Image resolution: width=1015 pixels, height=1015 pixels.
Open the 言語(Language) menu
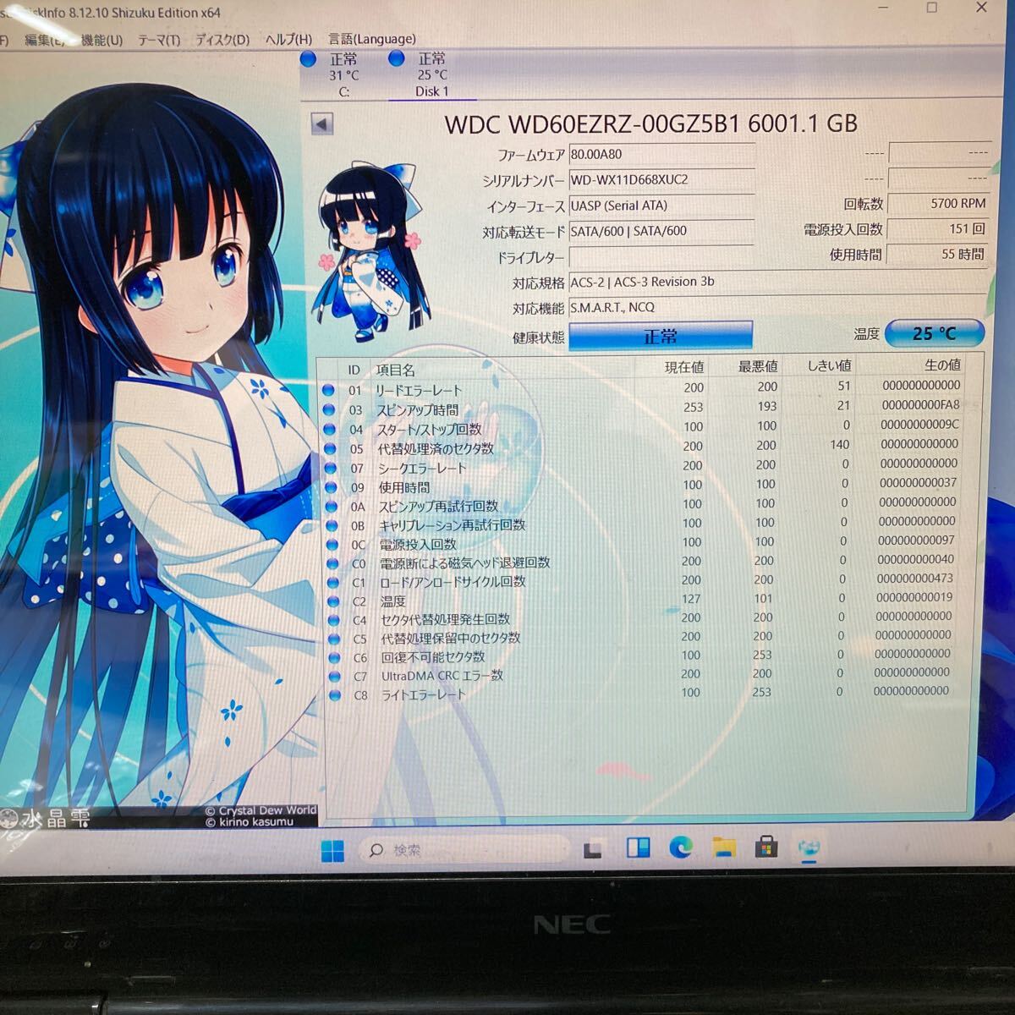372,39
